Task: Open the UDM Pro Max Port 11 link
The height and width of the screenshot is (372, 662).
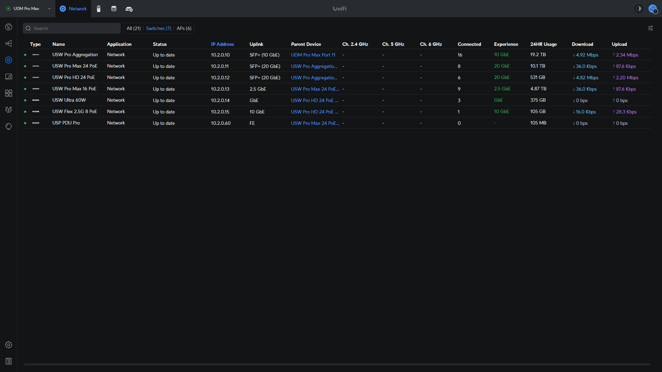Action: point(313,55)
